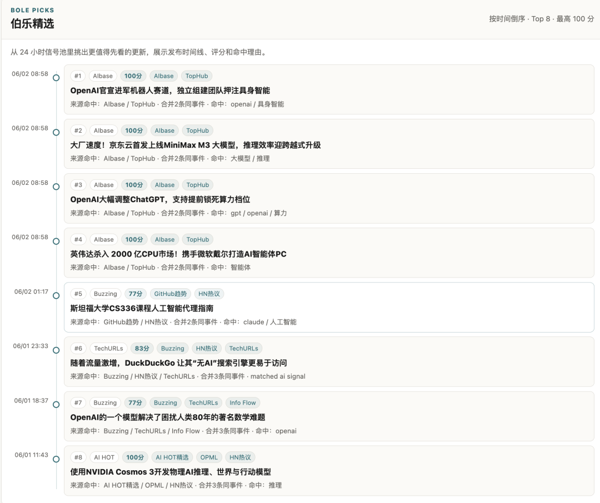The height and width of the screenshot is (503, 600).
Task: Click the #6 rank badge
Action: [78, 349]
